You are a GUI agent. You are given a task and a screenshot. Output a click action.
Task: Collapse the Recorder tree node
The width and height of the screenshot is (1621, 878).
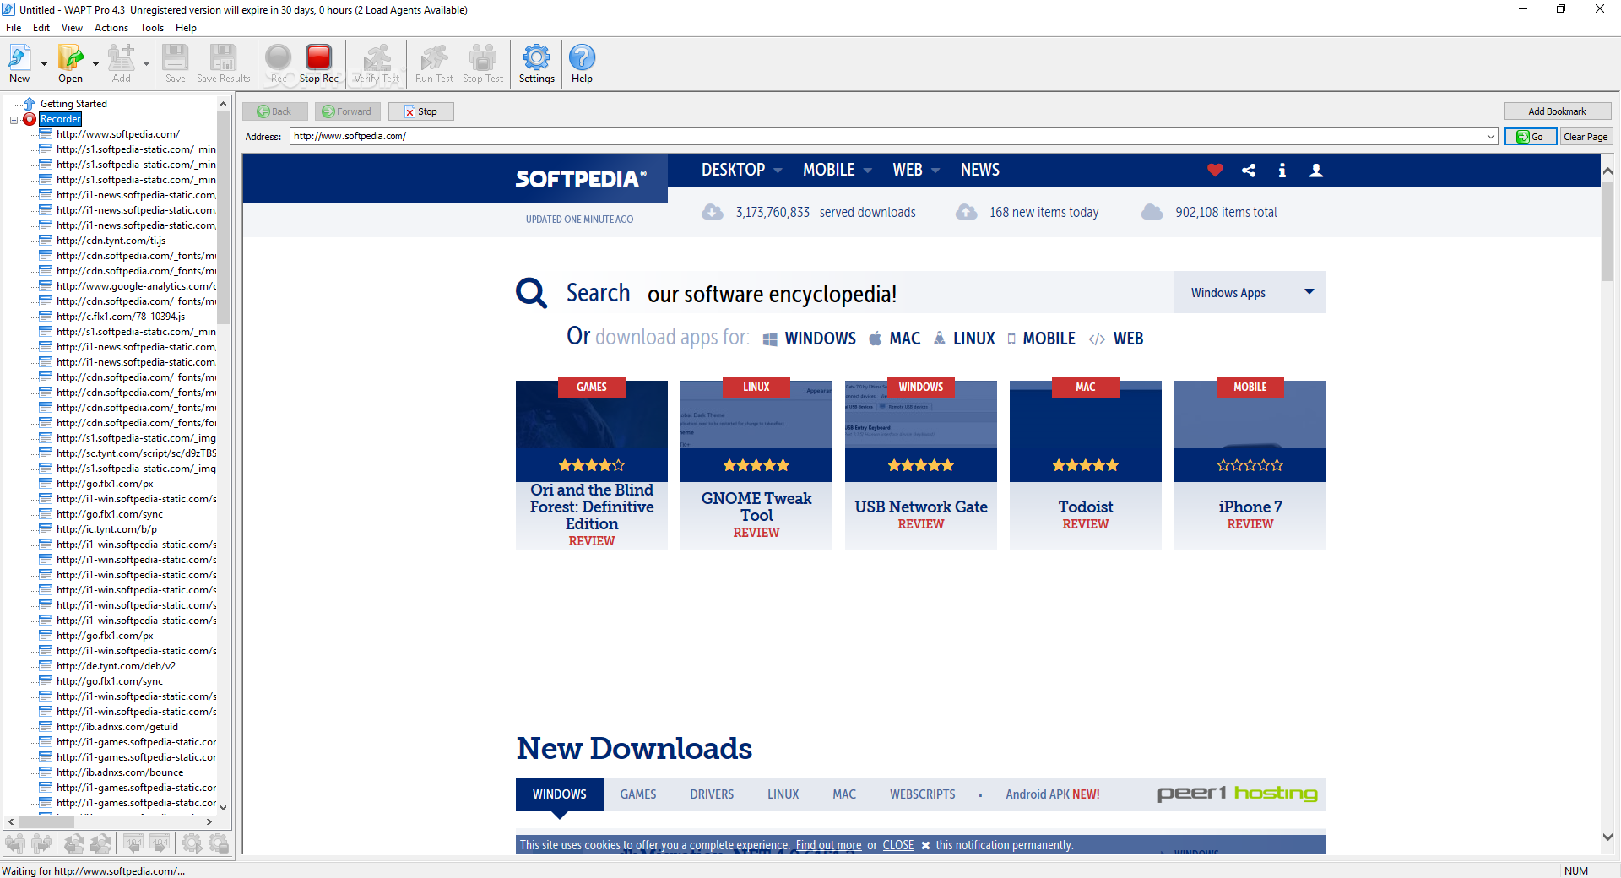(x=14, y=120)
